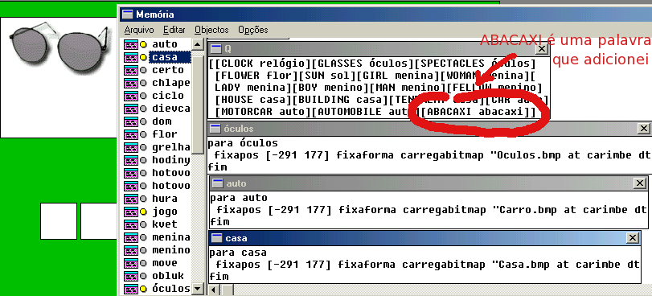Viewport: 652px width, 296px height.
Task: Select the "hodiny" entry label
Action: click(171, 160)
